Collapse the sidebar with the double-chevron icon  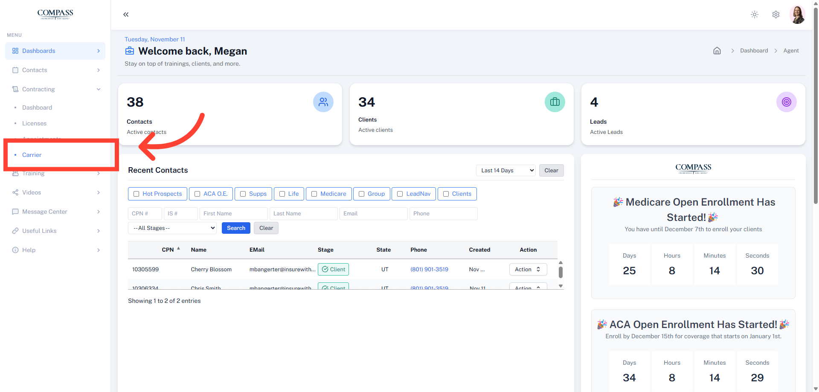tap(126, 15)
